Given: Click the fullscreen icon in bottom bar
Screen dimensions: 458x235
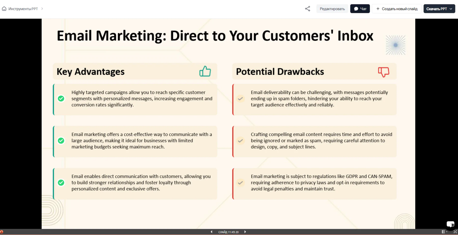Looking at the screenshot, I should click(x=455, y=232).
